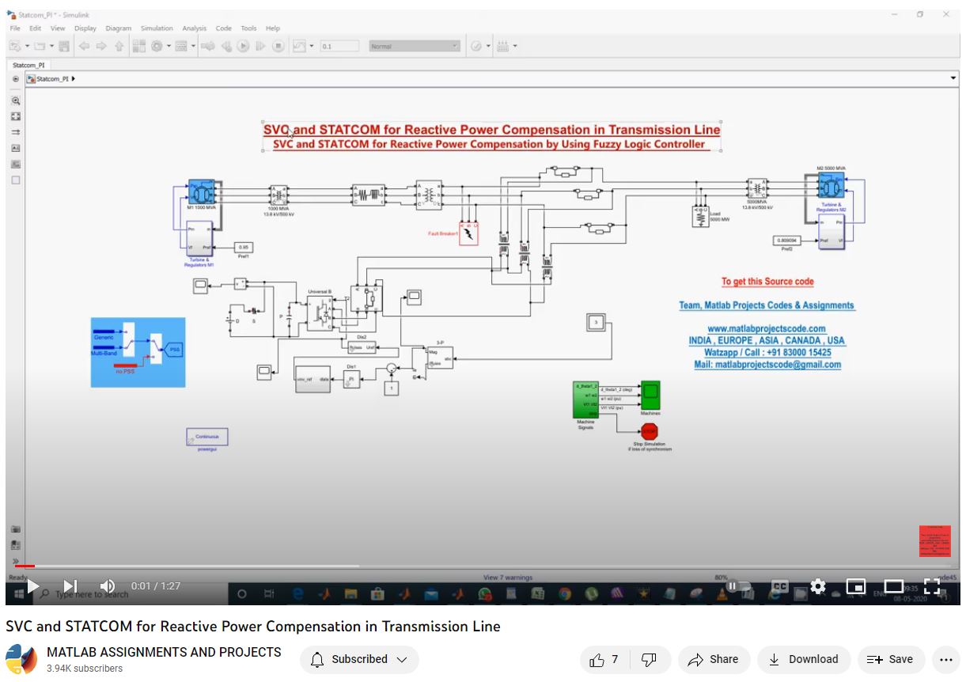Viewport: 966px width, 682px height.
Task: Click the Run simulation button in toolbar
Action: (x=244, y=47)
